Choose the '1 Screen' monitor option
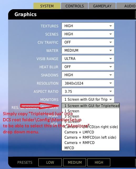This screenshot has width=136, height=169. pyautogui.click(x=91, y=111)
